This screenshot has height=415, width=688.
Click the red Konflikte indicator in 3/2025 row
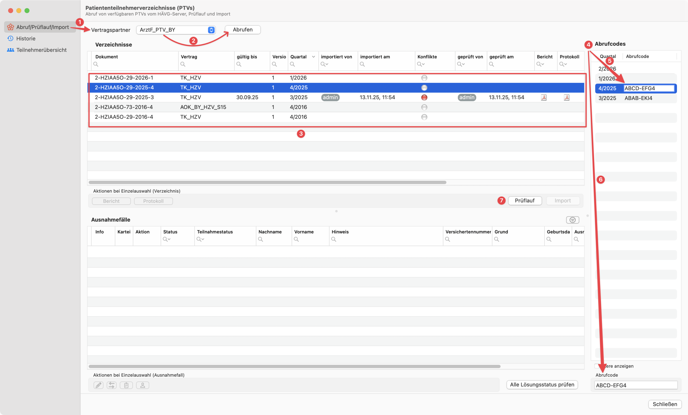coord(424,98)
